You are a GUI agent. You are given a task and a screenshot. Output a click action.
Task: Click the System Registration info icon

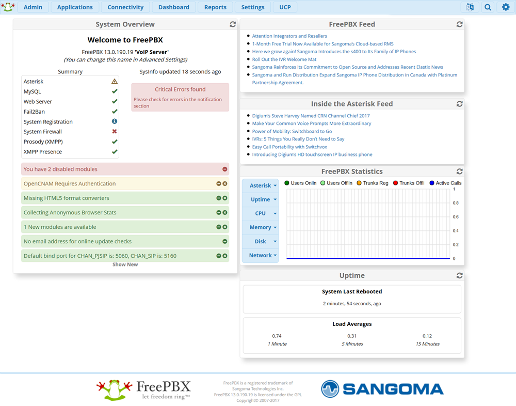tap(114, 121)
